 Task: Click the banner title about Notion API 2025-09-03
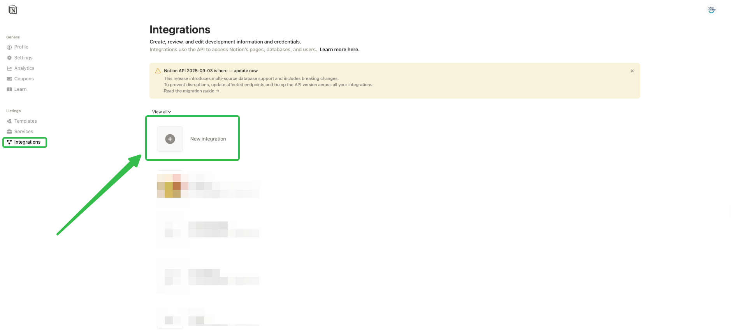point(211,71)
